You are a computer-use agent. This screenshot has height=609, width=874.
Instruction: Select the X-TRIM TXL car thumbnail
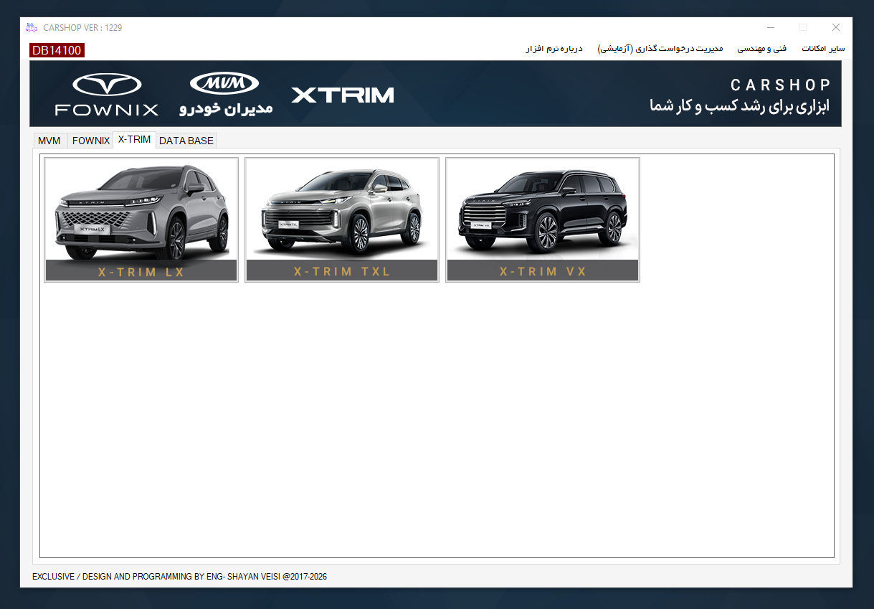(x=342, y=220)
